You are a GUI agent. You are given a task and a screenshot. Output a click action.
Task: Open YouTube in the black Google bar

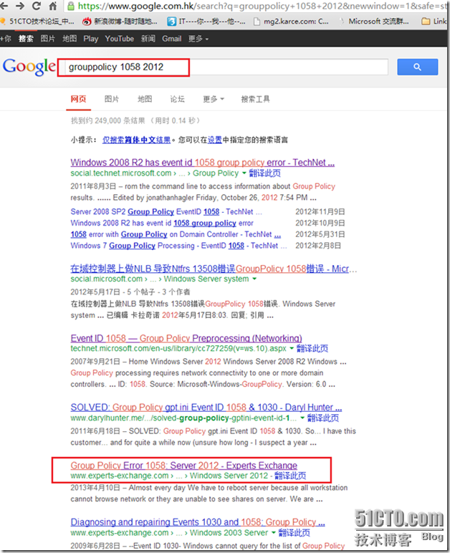pyautogui.click(x=119, y=39)
